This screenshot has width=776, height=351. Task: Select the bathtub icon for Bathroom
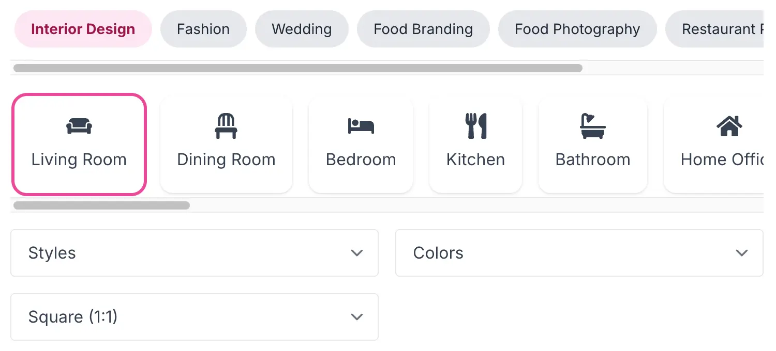592,125
